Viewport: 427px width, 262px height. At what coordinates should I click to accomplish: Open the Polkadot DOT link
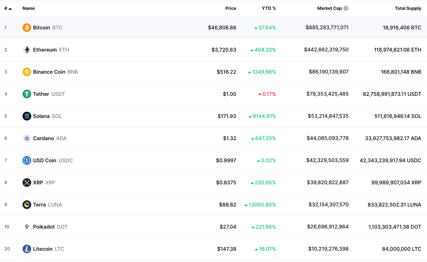(50, 227)
